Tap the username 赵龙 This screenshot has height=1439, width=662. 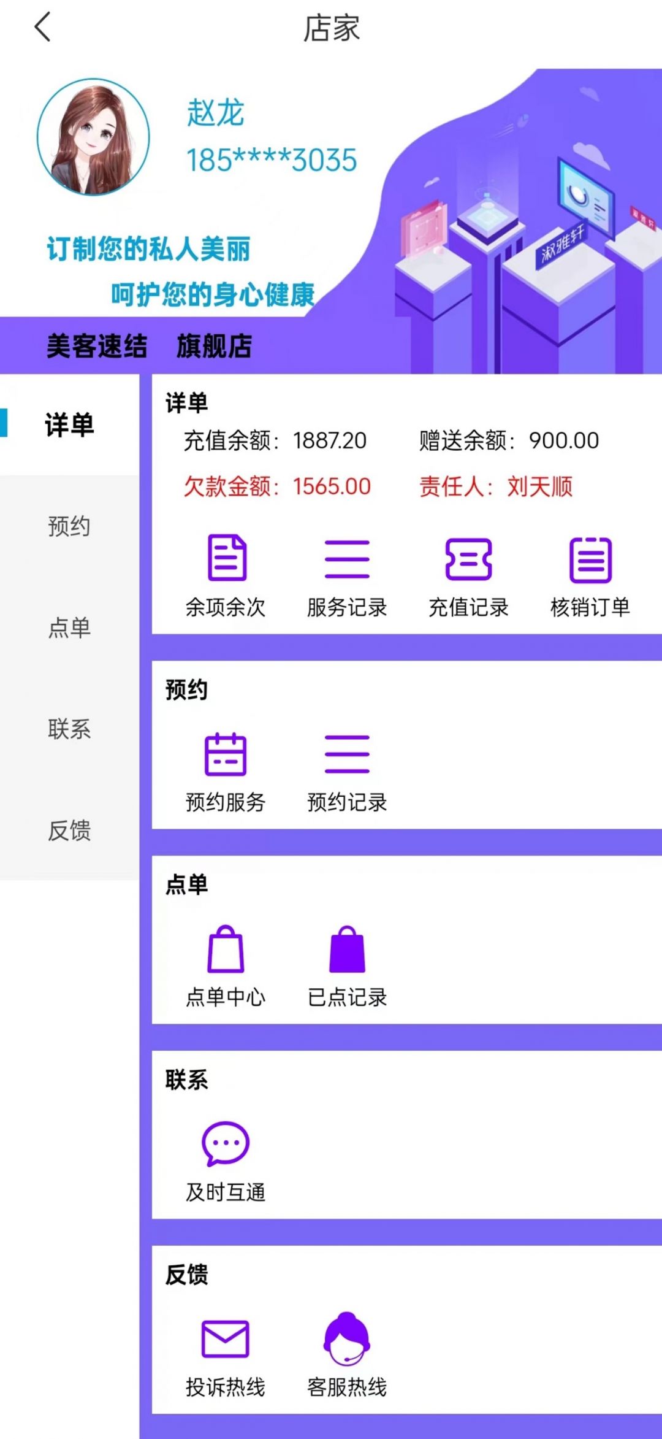click(x=215, y=113)
